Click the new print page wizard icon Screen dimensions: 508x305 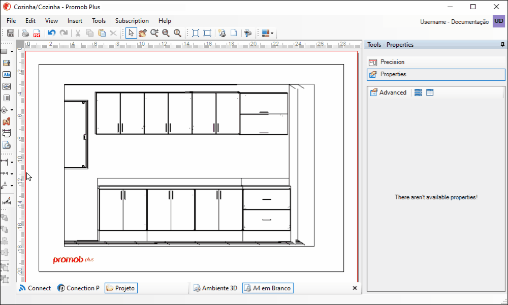222,33
